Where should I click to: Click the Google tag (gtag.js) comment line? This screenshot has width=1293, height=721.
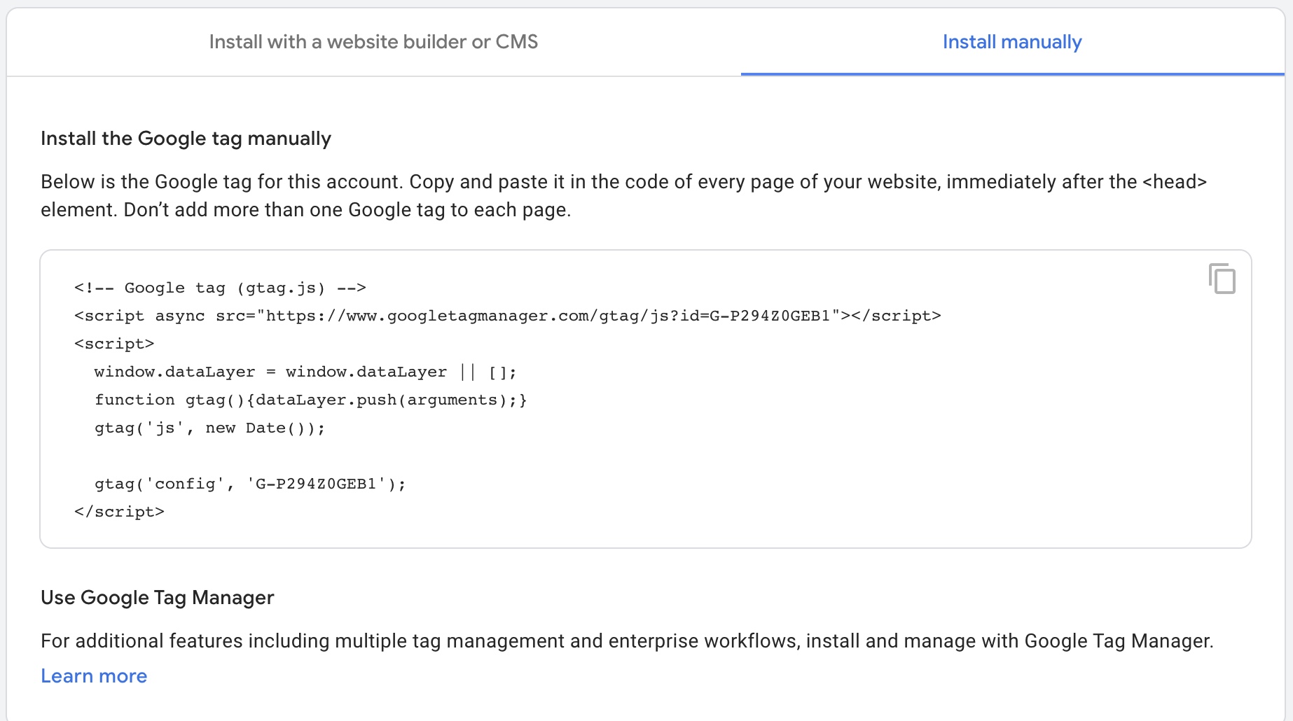click(x=220, y=288)
